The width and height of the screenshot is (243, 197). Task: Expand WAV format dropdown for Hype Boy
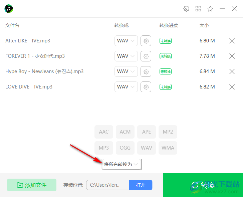point(126,71)
